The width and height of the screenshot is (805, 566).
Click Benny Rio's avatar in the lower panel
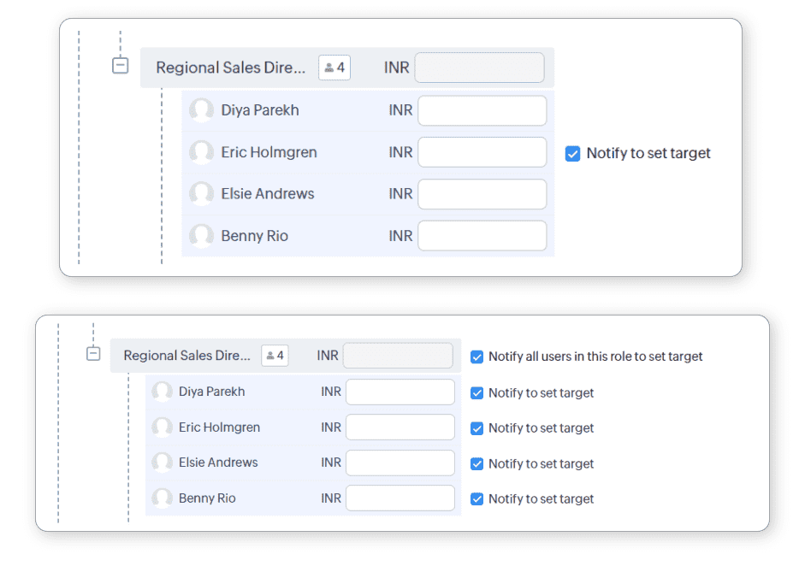(x=162, y=498)
